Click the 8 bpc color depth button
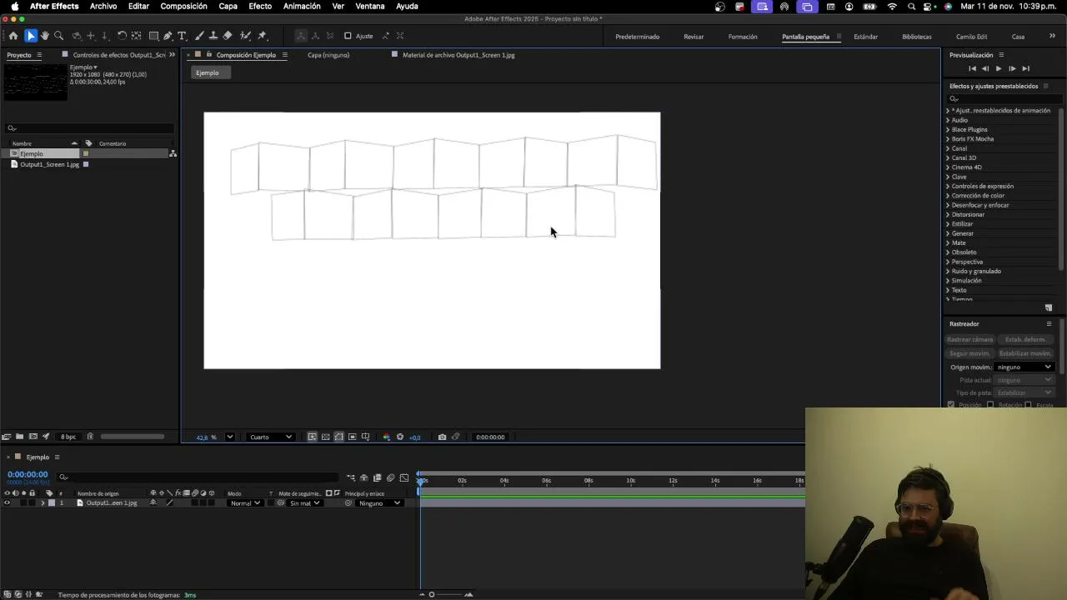1067x600 pixels. coord(68,437)
